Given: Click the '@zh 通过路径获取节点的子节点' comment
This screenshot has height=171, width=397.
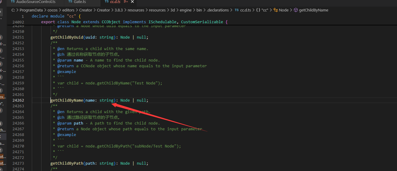Looking at the screenshot, I should tap(88, 118).
